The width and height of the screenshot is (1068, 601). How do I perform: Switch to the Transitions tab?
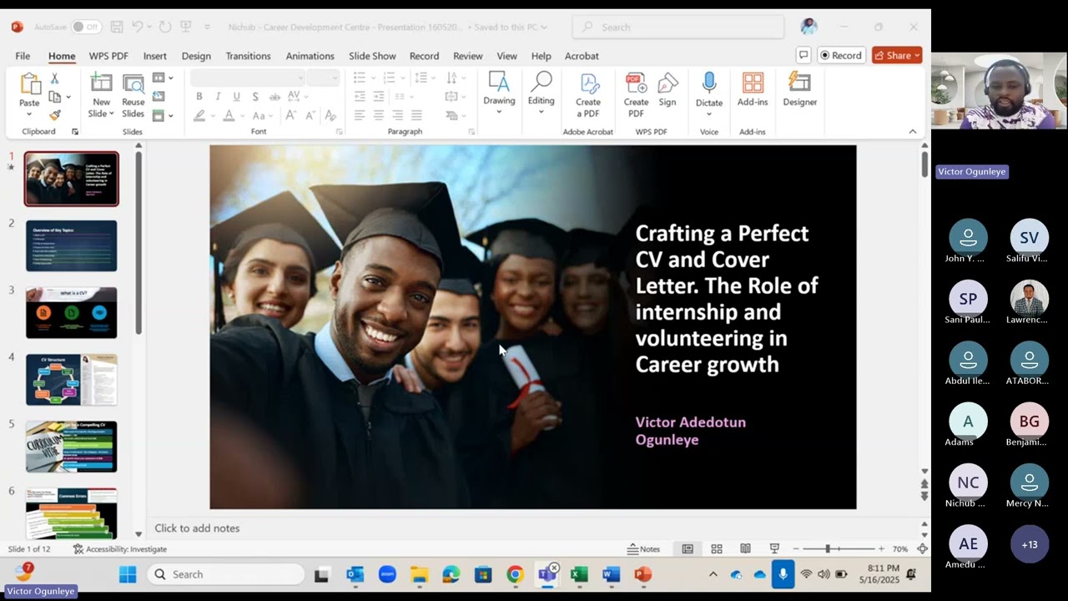pyautogui.click(x=248, y=56)
